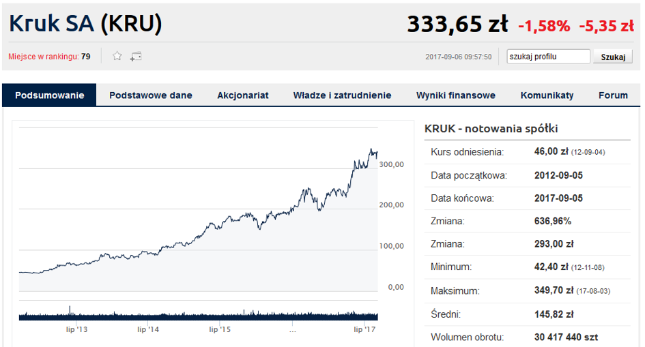This screenshot has height=347, width=645.
Task: Switch to the Podstawowe dane tab
Action: coord(151,95)
